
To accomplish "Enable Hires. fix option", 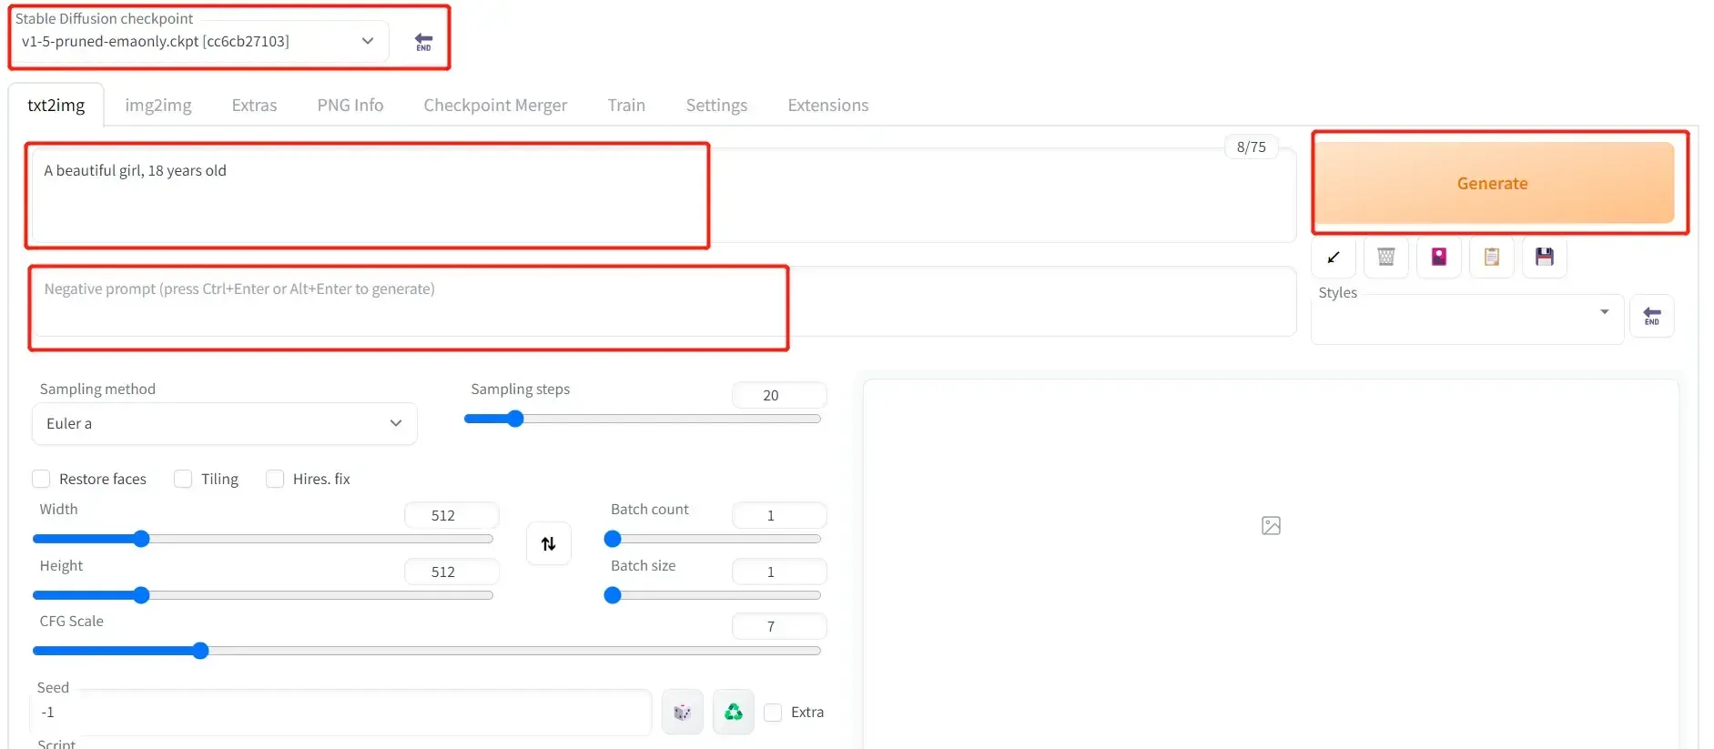I will click(x=275, y=479).
